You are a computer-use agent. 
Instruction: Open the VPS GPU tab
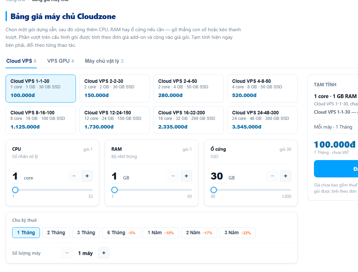tap(60, 61)
